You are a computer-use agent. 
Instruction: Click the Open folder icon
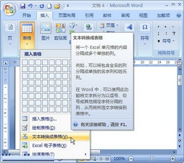(57, 6)
